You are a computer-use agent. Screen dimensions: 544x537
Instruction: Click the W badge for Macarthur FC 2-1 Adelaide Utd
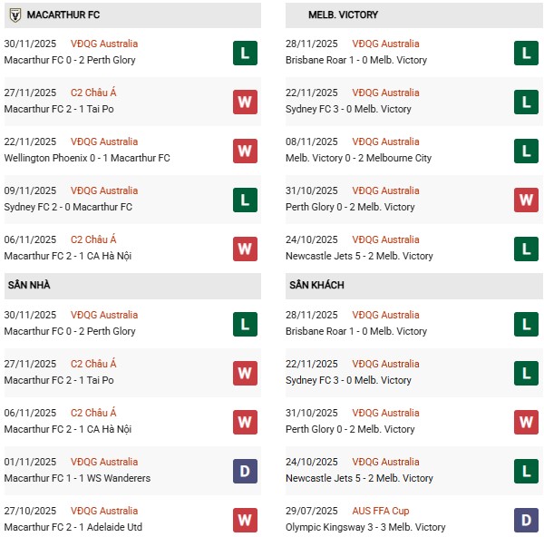(244, 520)
